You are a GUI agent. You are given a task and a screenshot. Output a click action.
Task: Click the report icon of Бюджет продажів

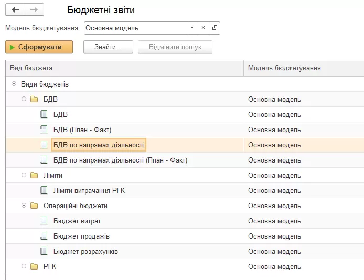[44, 235]
